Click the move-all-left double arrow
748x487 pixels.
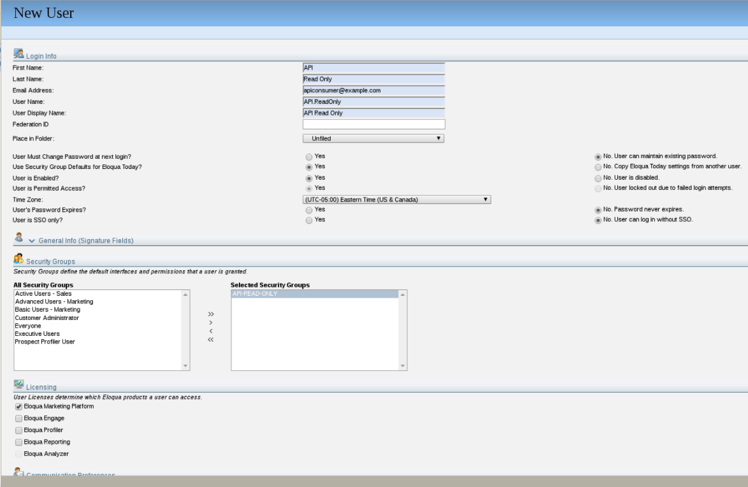[210, 340]
